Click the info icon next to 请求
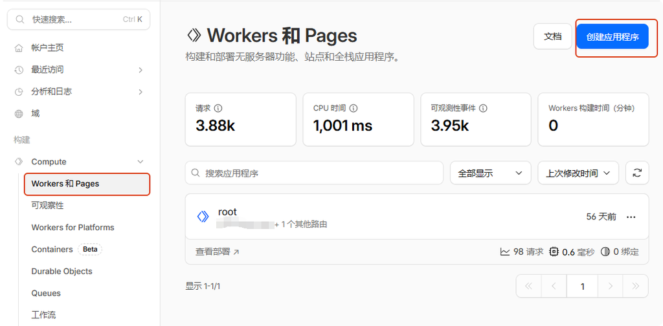This screenshot has height=326, width=663. (218, 108)
